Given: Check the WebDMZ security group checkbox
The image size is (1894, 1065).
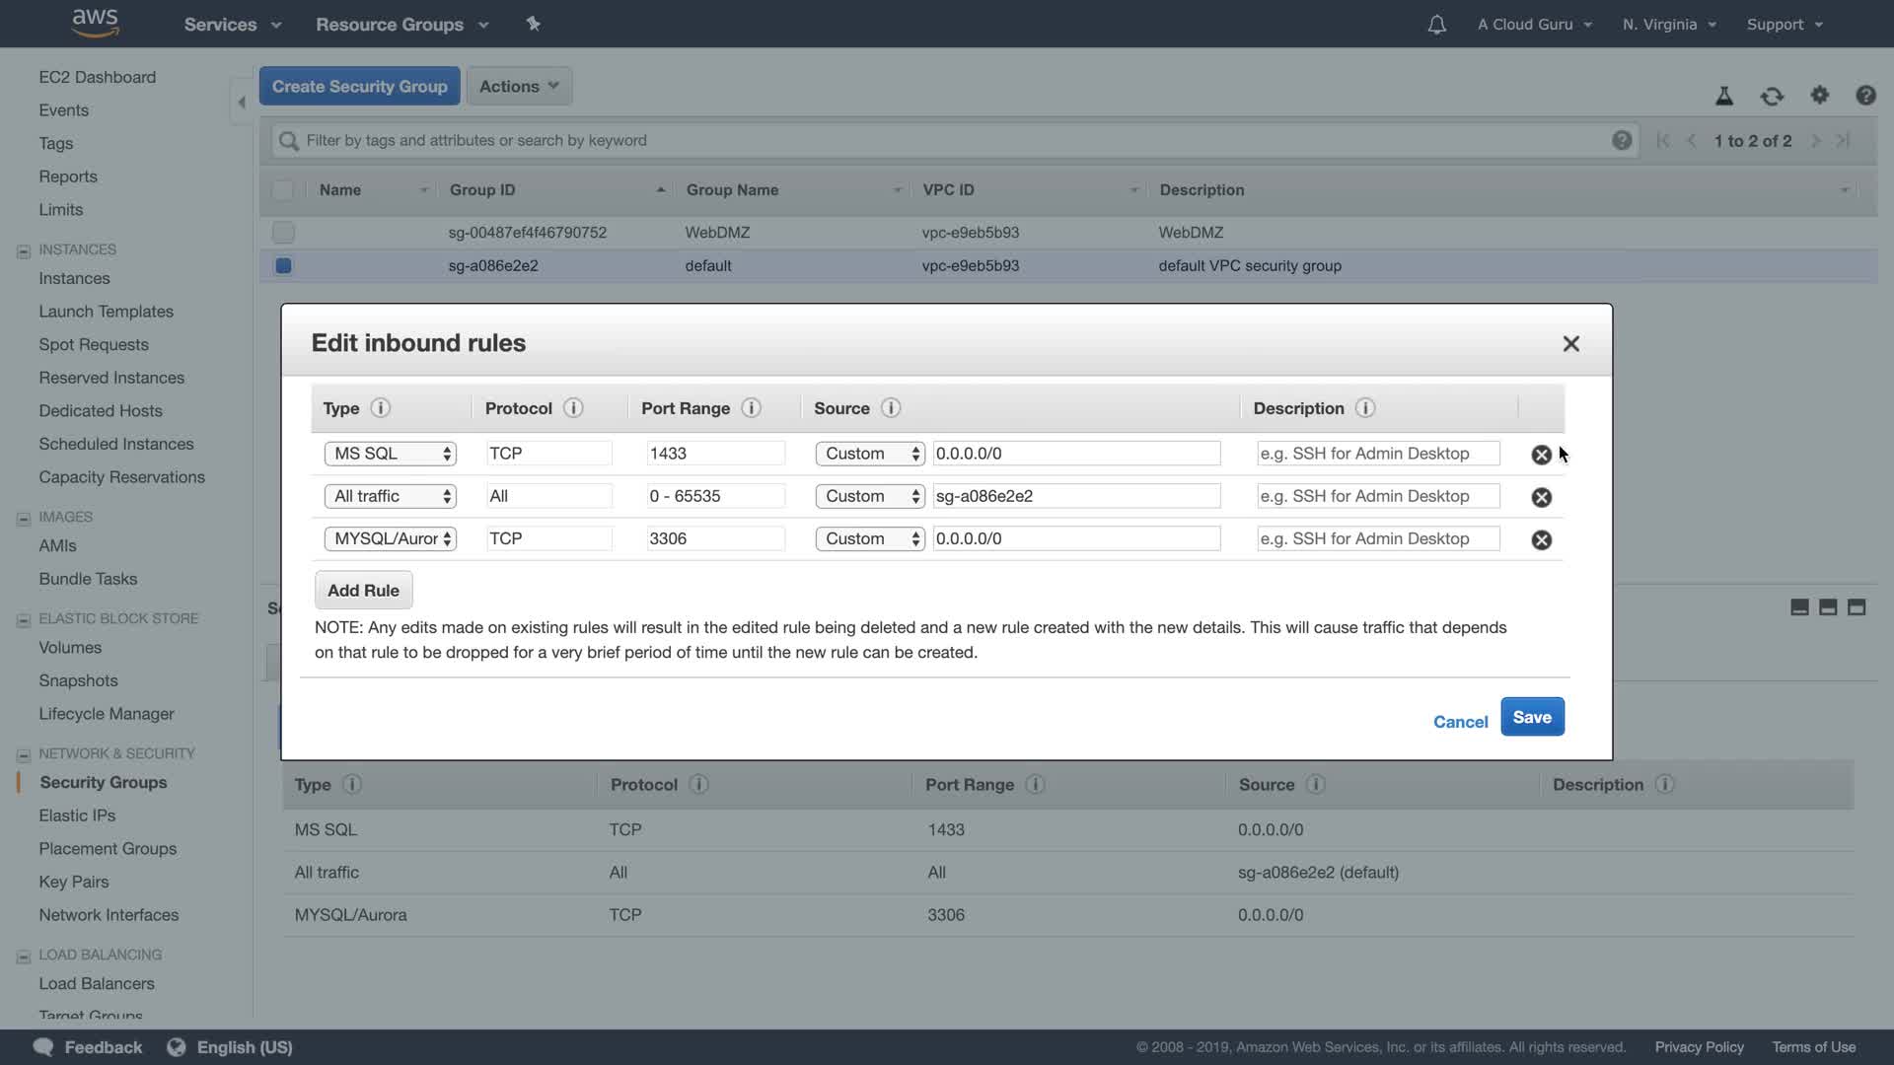Looking at the screenshot, I should pos(283,233).
